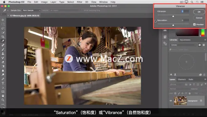Toggle the Preview checkbox in Vibrance dialog
Screen dimensions: 207x117
click(194, 24)
